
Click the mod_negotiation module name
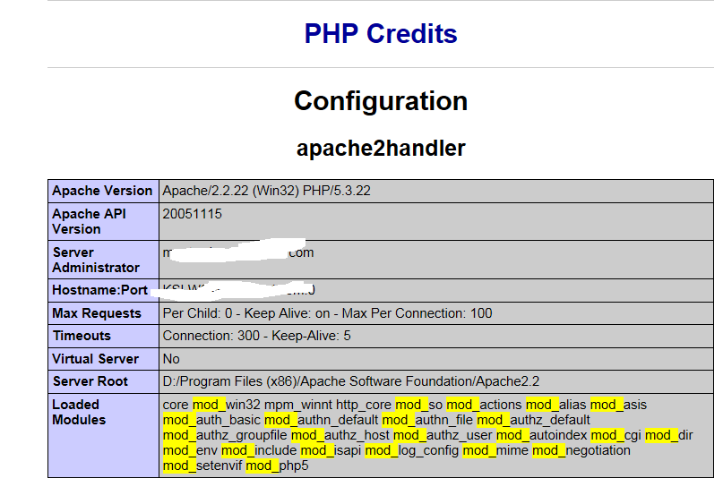[581, 450]
